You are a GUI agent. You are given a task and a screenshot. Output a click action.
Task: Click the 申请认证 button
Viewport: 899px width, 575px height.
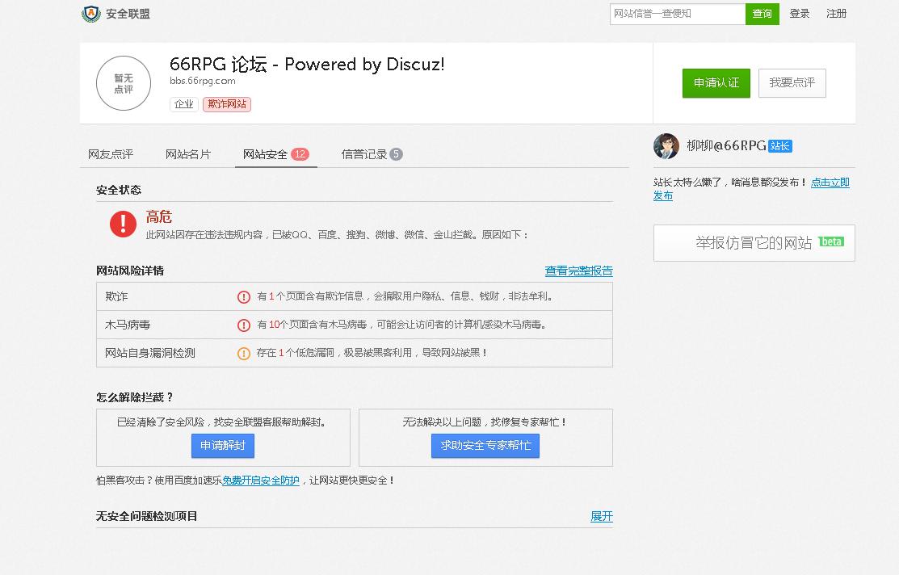[716, 83]
